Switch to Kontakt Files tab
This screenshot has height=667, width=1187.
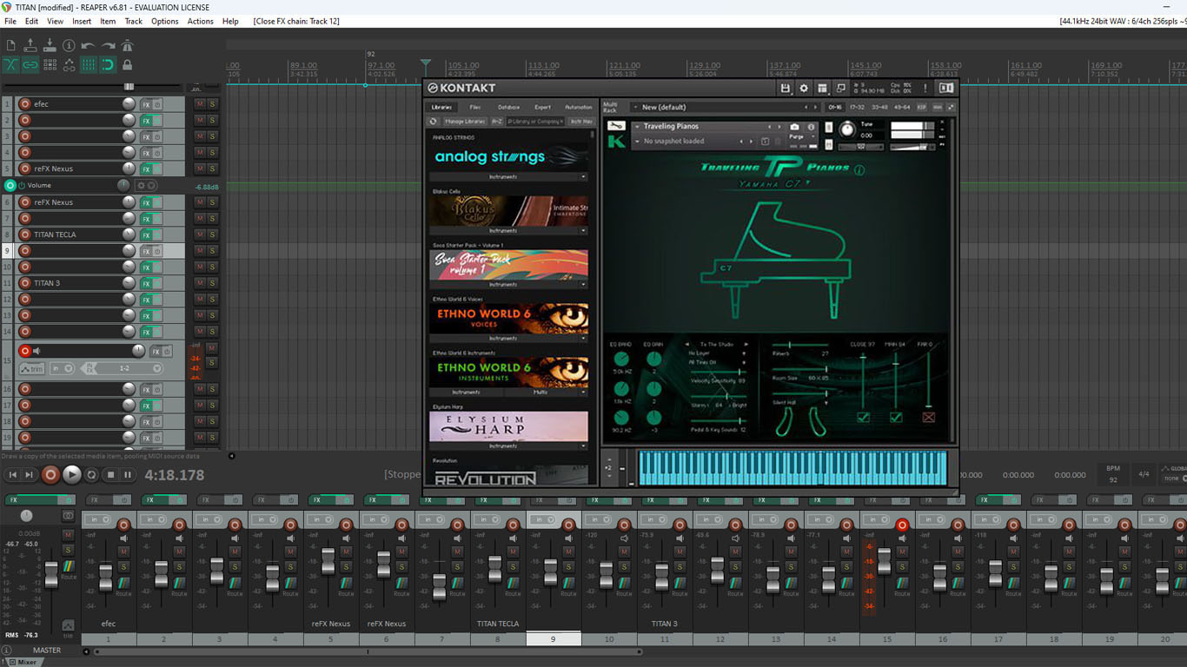pos(475,108)
